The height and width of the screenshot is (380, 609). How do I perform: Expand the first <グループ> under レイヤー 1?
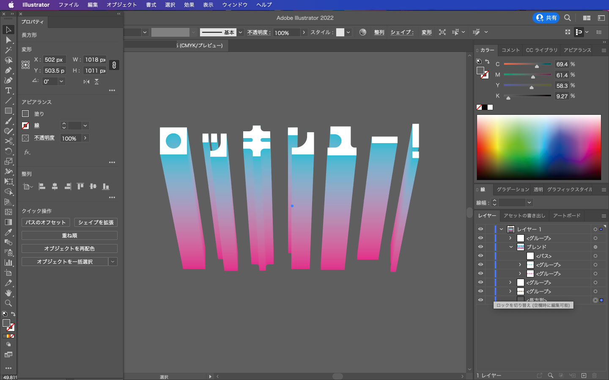[x=510, y=238]
